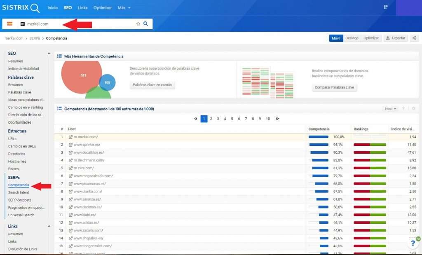Switch to Móvil view
This screenshot has height=255, width=422.
[336, 38]
